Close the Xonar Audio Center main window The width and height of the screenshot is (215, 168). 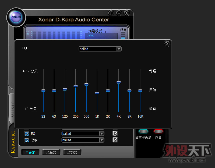click(x=126, y=13)
